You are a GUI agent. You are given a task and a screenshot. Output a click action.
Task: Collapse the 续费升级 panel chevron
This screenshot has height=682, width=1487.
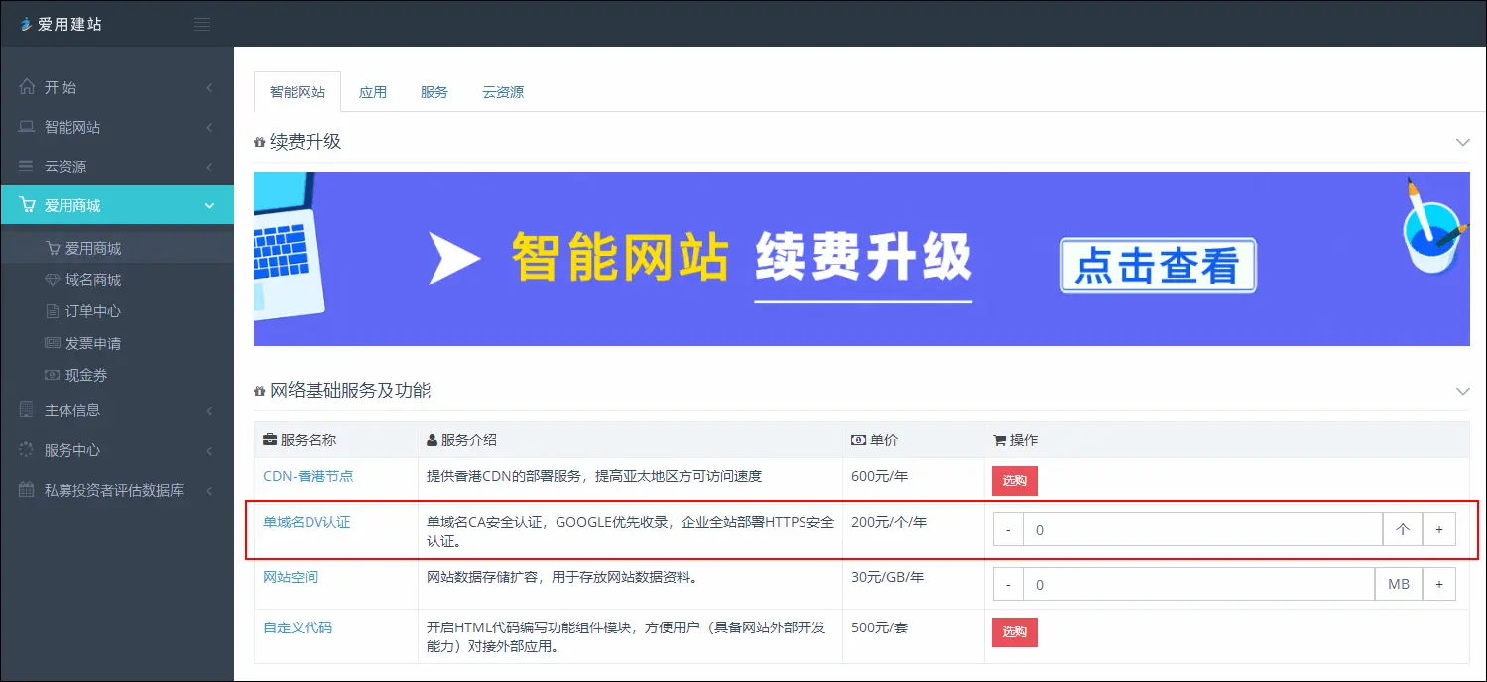click(1462, 142)
